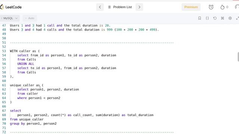Click on 'unique_caller as (' line

pyautogui.click(x=27, y=85)
